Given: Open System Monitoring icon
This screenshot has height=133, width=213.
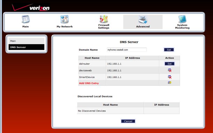Looking at the screenshot, I should point(182,19).
